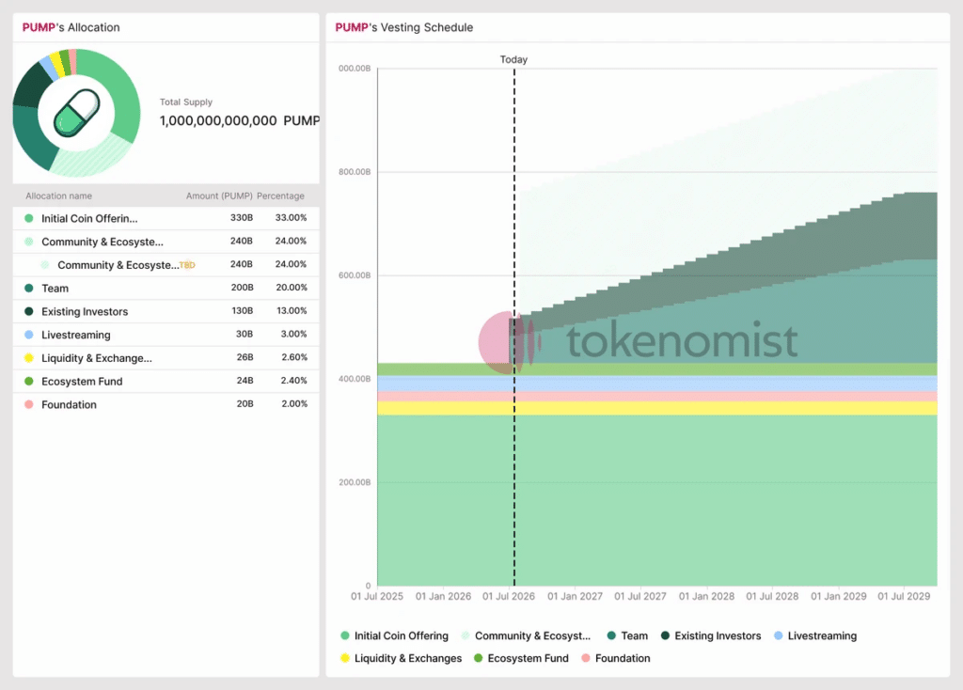Toggle Initial Coin Offering in chart legend

click(394, 636)
